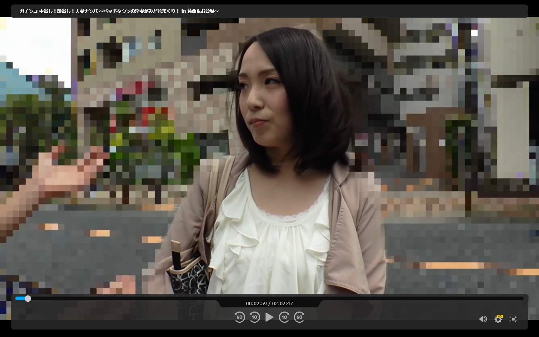Open the settings gear menu
This screenshot has height=337, width=539.
point(498,320)
